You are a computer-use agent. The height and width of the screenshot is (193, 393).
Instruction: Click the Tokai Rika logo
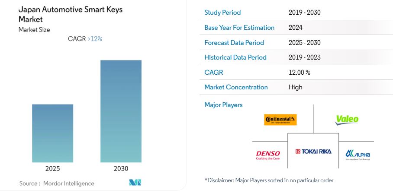click(313, 152)
